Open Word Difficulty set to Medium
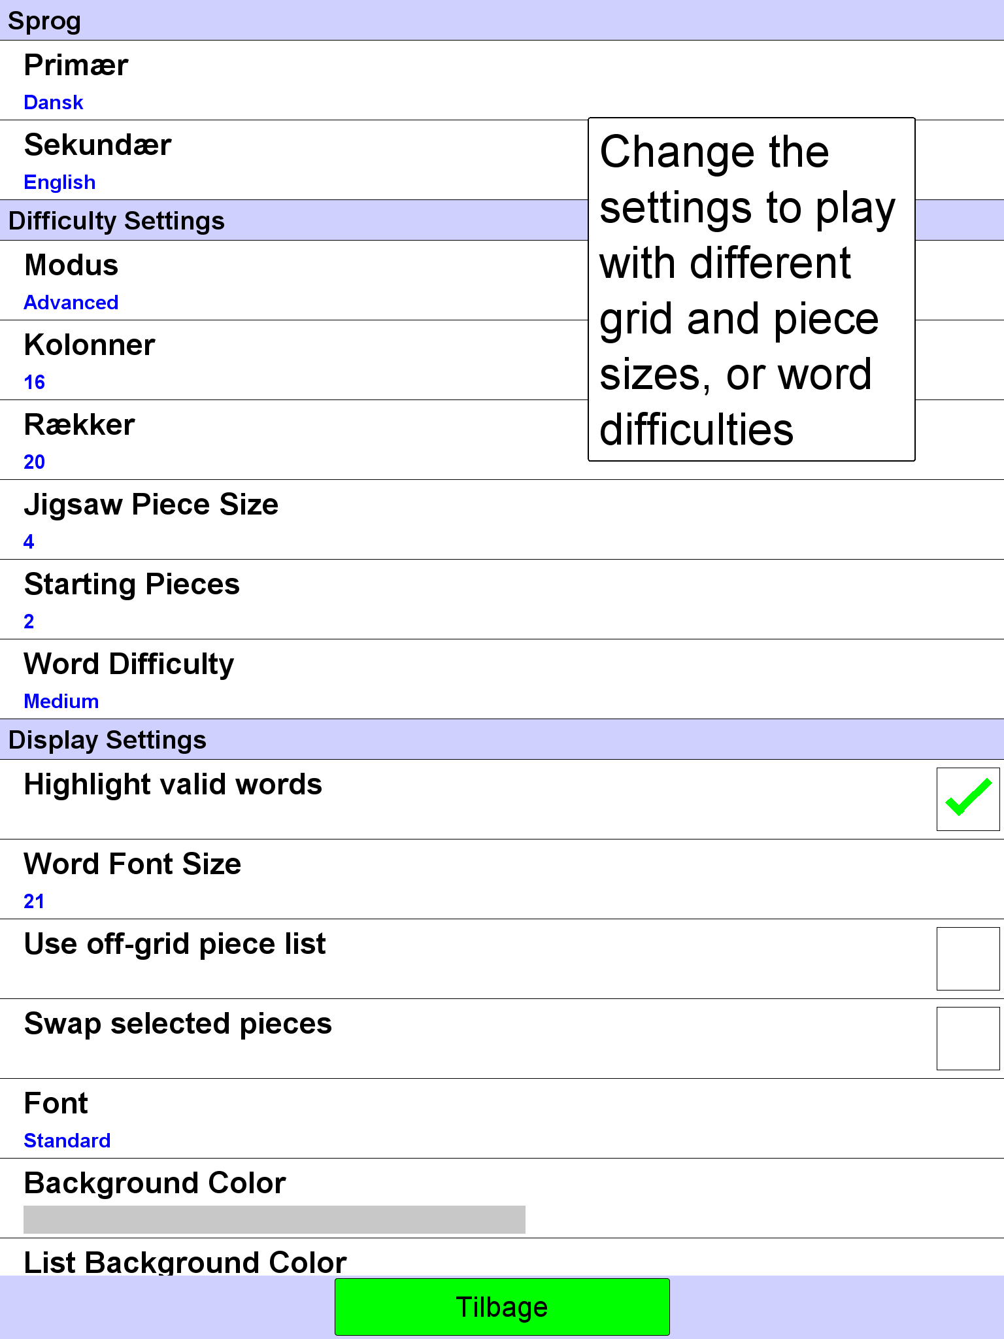 pos(502,679)
